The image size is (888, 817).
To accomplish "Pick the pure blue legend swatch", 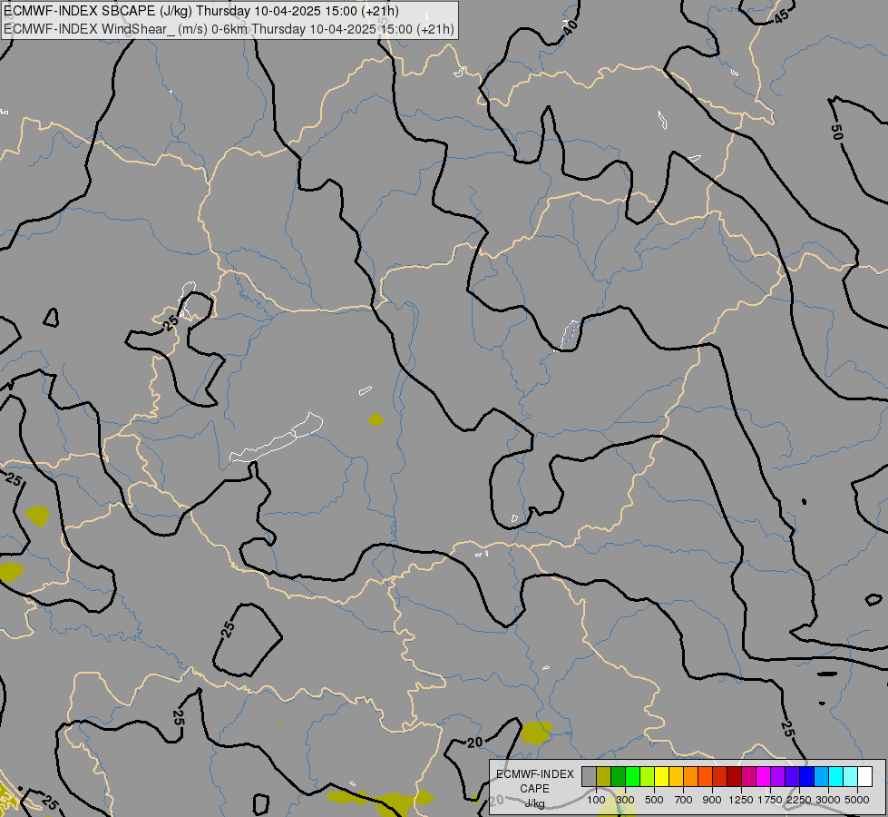I will [807, 777].
